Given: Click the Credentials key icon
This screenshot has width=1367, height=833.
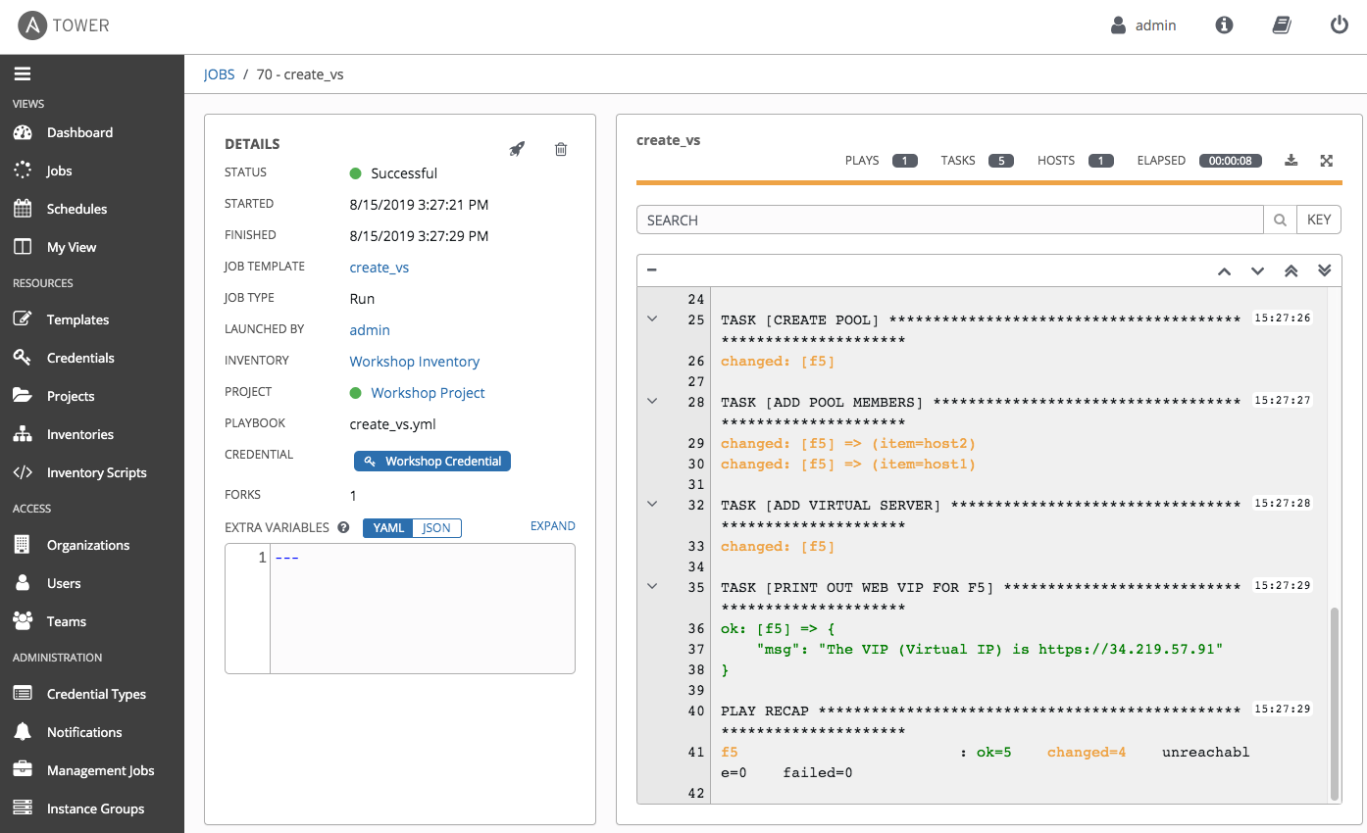Looking at the screenshot, I should click(23, 358).
